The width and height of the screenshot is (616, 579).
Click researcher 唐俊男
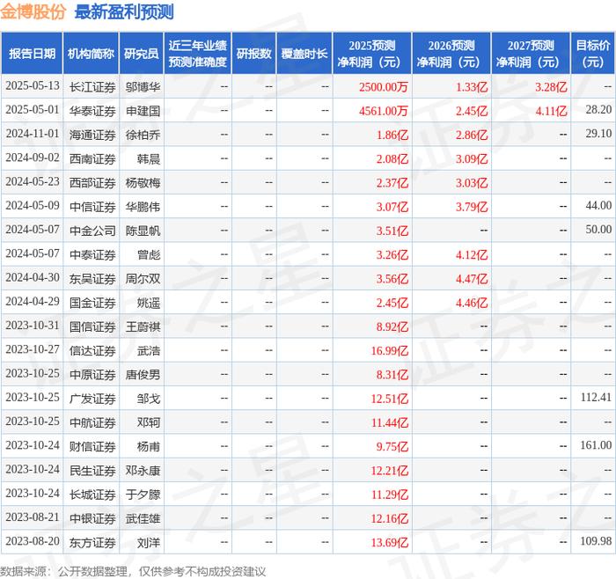(143, 374)
